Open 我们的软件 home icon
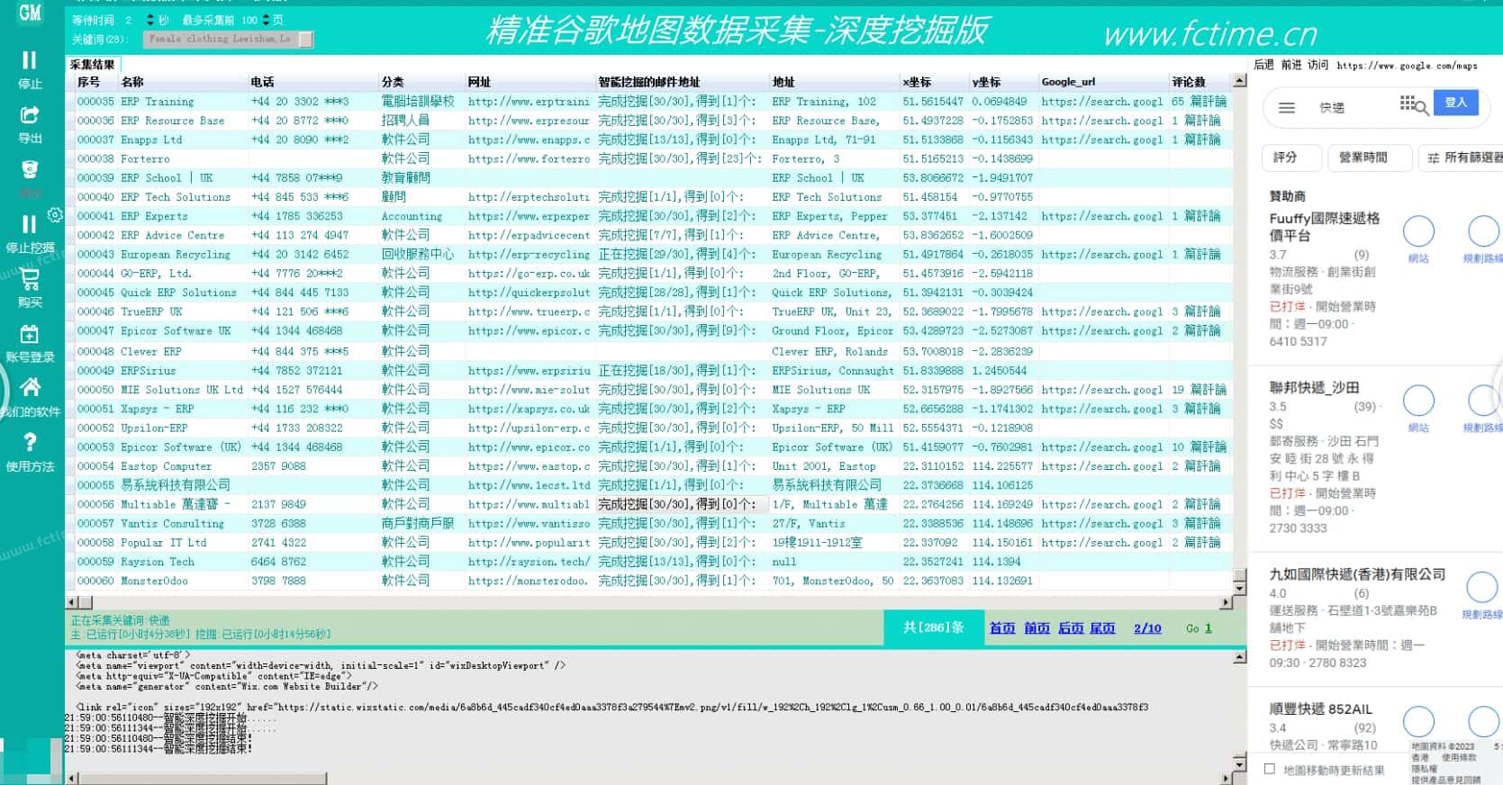Image resolution: width=1503 pixels, height=785 pixels. pos(30,387)
